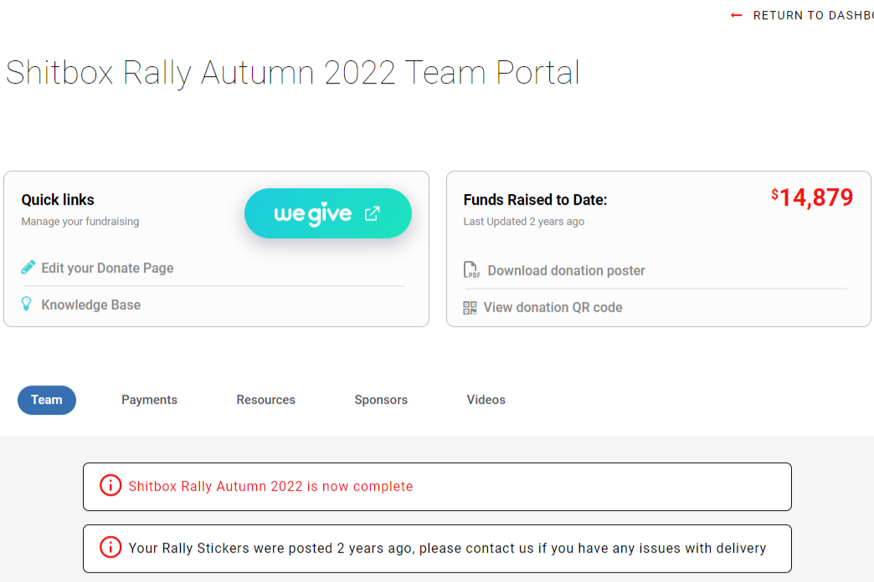Open the Knowledge Base link
This screenshot has height=582, width=874.
tap(90, 305)
